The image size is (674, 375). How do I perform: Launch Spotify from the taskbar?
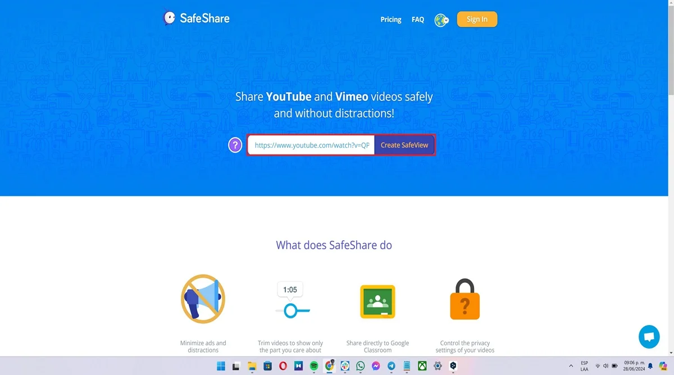[313, 366]
